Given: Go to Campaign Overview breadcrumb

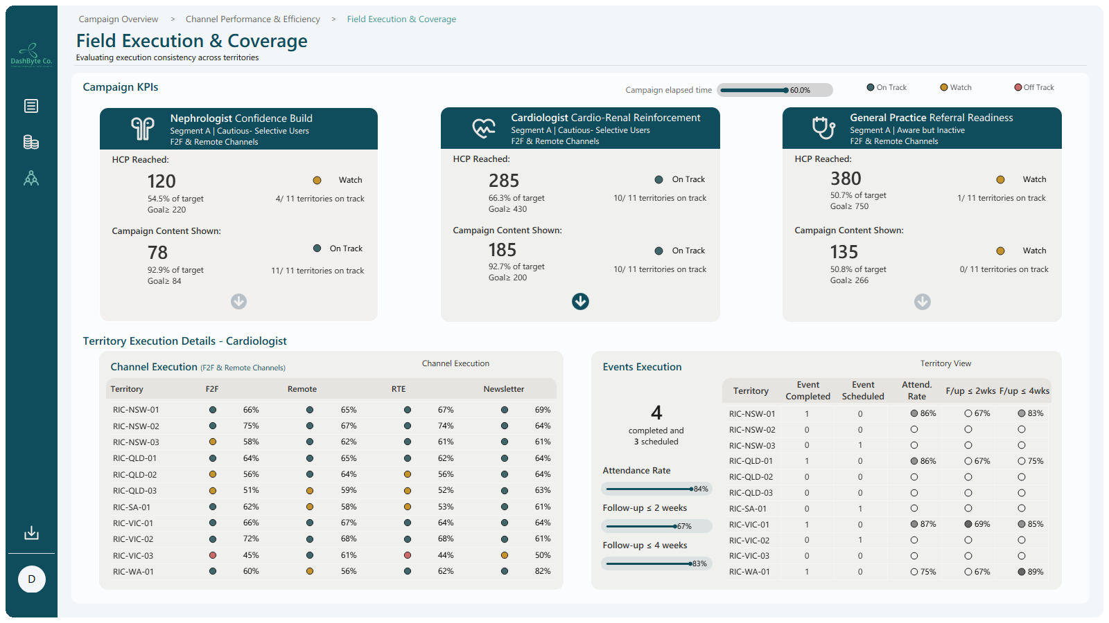Looking at the screenshot, I should click(x=119, y=19).
